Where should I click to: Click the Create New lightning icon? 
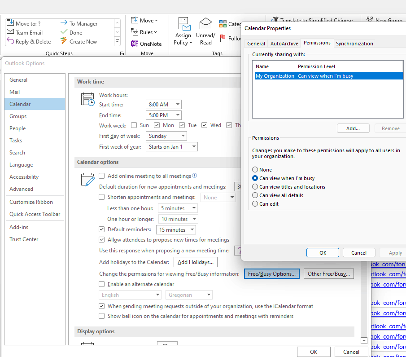coord(64,41)
